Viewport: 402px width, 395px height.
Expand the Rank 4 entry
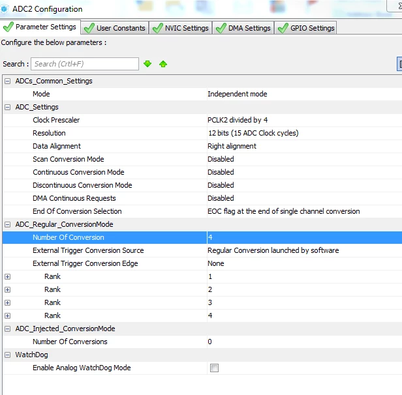(8, 316)
